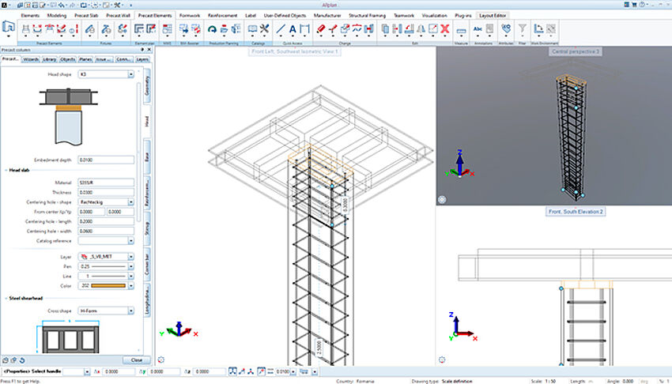Expand the Layer dropdown showing _S_VB_MET
Viewport: 672px width, 384px height.
coord(130,257)
